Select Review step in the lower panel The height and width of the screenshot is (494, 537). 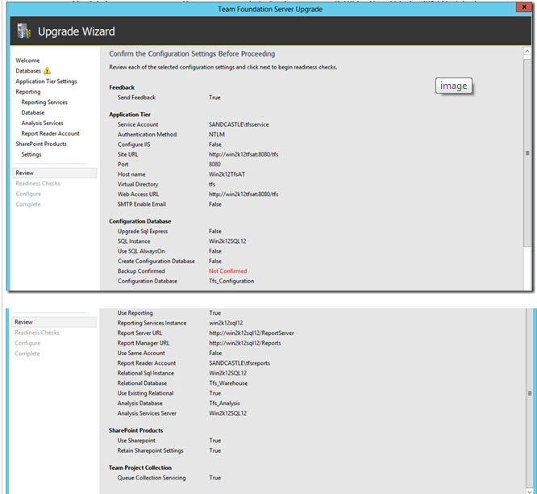tap(54, 322)
